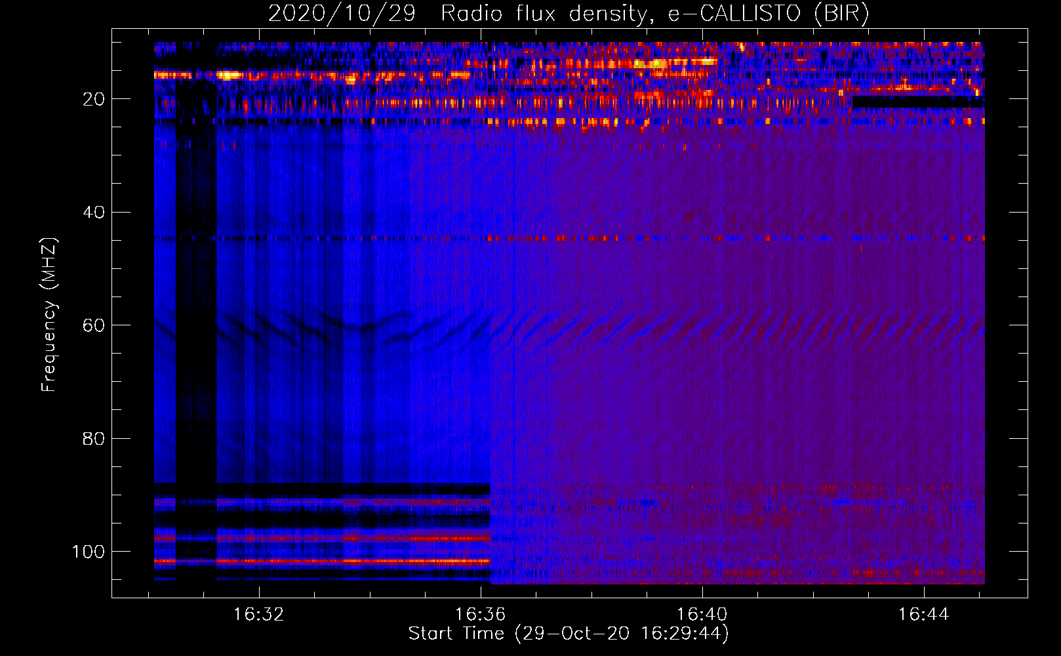Click the 20 frequency tick label
This screenshot has width=1061, height=656.
point(94,99)
